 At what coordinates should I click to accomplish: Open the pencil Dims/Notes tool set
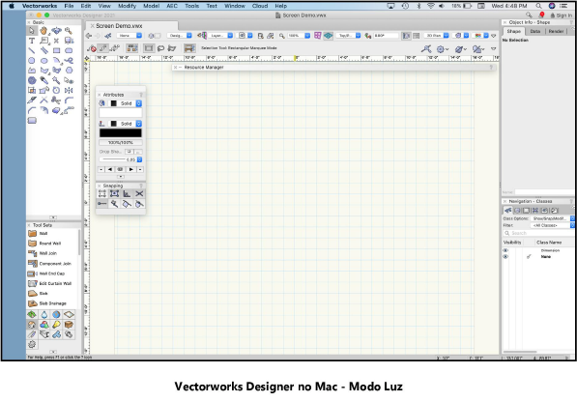(x=32, y=334)
